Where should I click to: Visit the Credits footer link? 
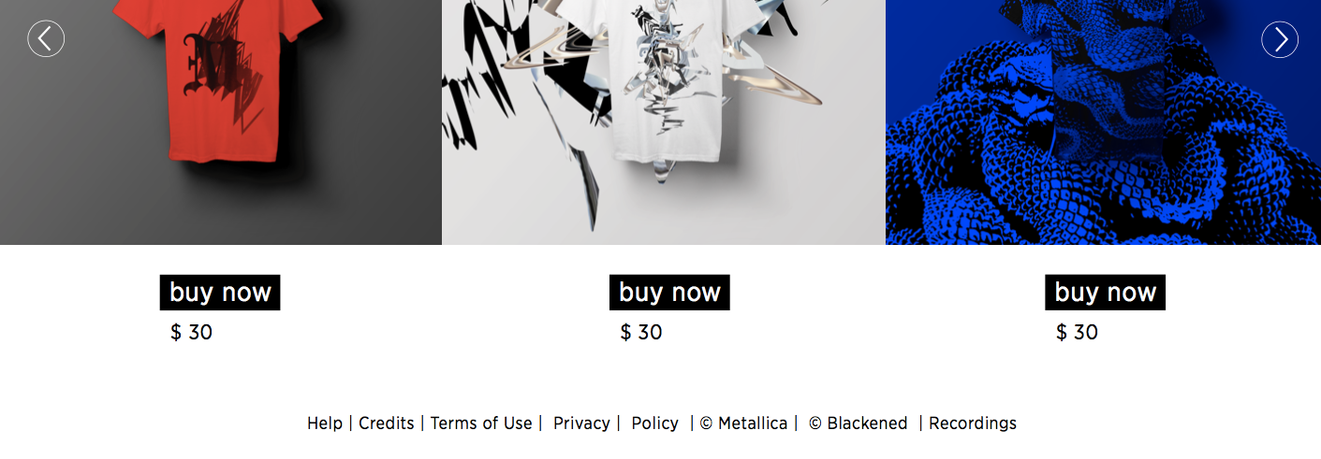387,423
